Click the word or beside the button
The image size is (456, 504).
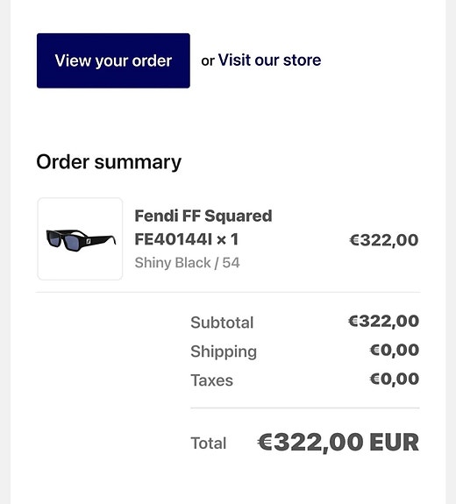tap(208, 60)
